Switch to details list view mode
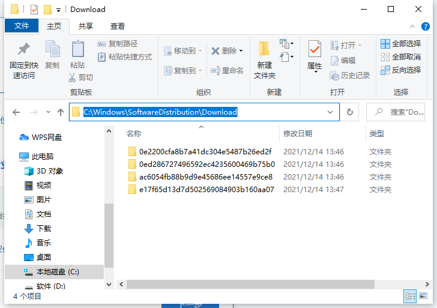 point(411,297)
